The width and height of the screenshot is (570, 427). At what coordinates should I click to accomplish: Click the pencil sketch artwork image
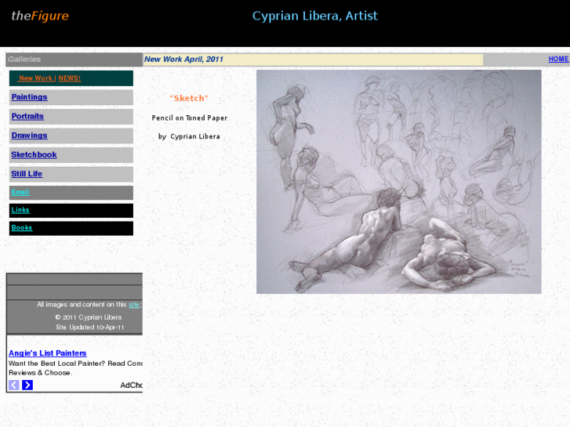click(399, 182)
